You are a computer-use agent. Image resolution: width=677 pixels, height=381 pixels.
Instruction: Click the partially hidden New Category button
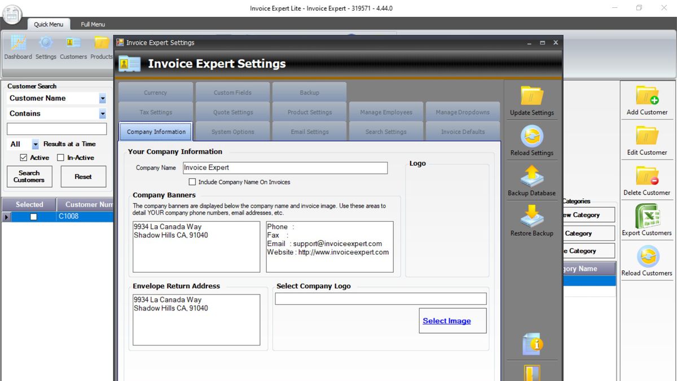click(x=588, y=215)
